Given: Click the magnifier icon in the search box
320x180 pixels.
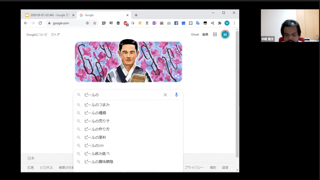Looking at the screenshot, I should [x=79, y=95].
